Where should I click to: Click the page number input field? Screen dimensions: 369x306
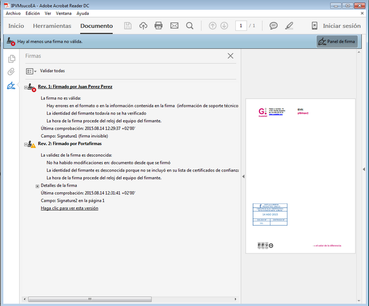[x=241, y=26]
